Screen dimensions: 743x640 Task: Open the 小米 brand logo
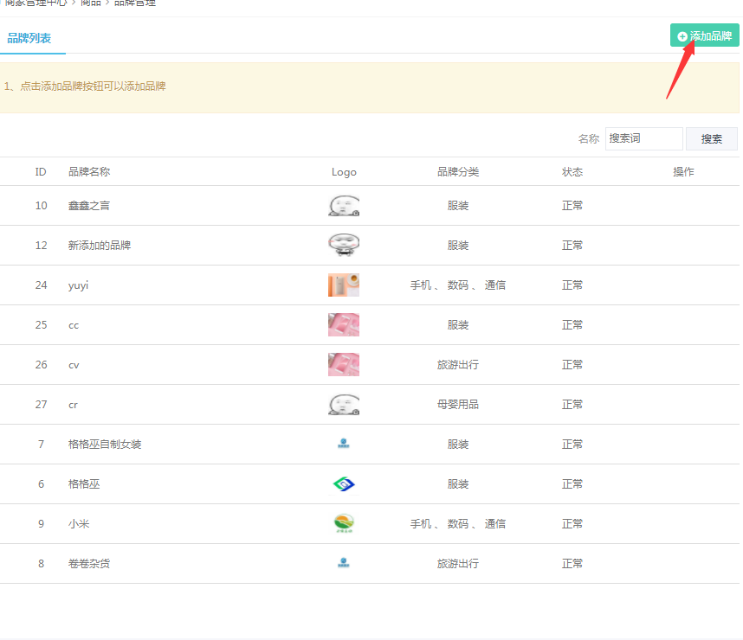(344, 524)
